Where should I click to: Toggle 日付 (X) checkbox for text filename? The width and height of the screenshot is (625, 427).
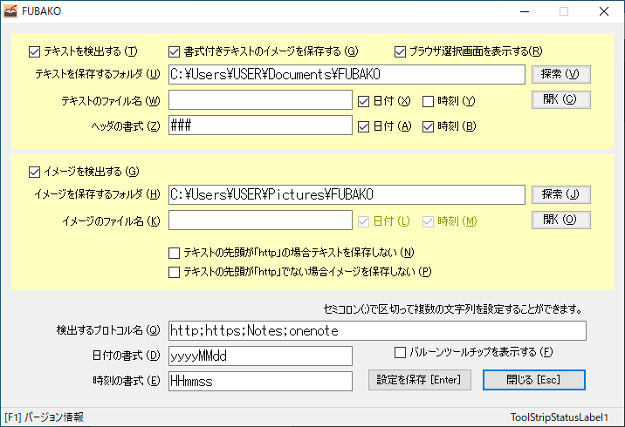tap(364, 101)
